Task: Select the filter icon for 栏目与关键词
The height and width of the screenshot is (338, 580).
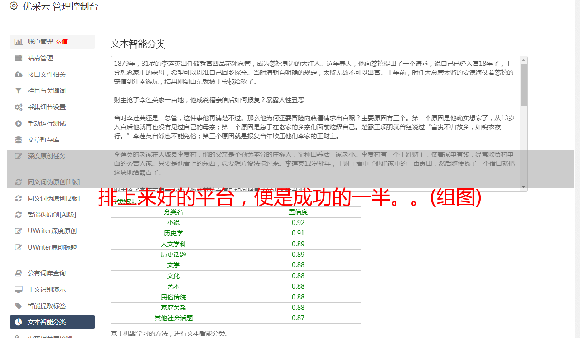Action: [x=19, y=91]
